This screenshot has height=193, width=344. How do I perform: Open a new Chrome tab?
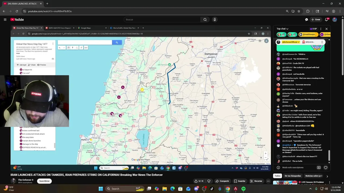47,4
